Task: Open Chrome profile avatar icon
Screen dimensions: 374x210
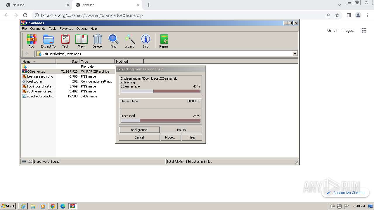Action: [358, 15]
